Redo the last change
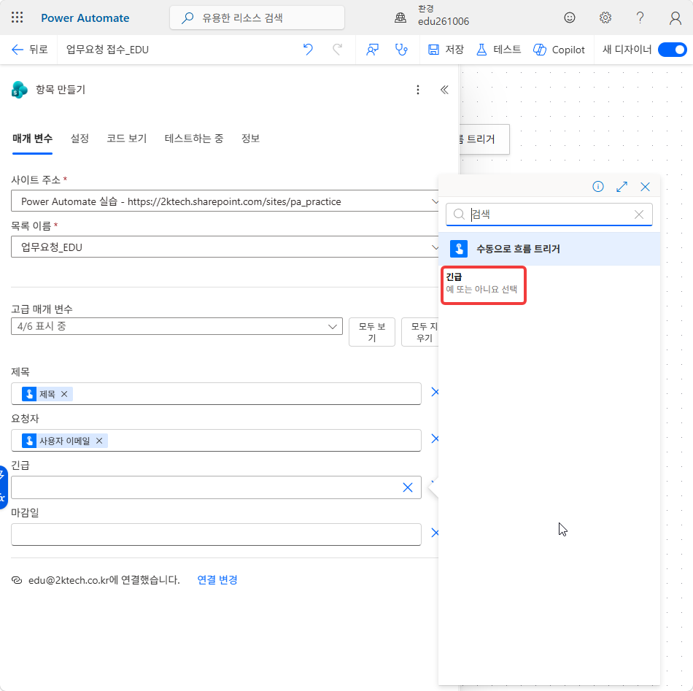 (x=337, y=50)
